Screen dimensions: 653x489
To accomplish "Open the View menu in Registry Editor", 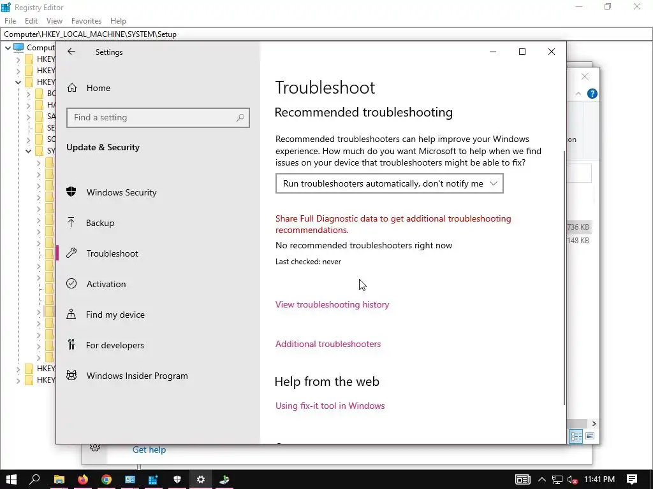I will coord(54,21).
